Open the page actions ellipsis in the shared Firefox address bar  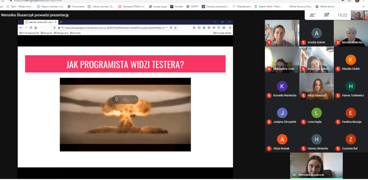pyautogui.click(x=167, y=28)
